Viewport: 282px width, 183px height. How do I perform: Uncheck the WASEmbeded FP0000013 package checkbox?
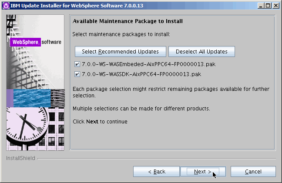point(77,64)
